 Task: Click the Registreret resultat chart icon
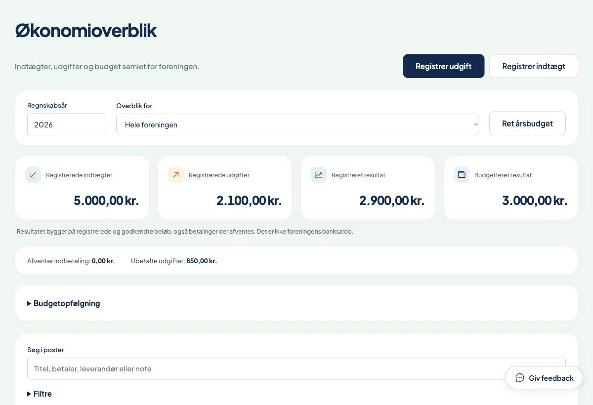[319, 175]
